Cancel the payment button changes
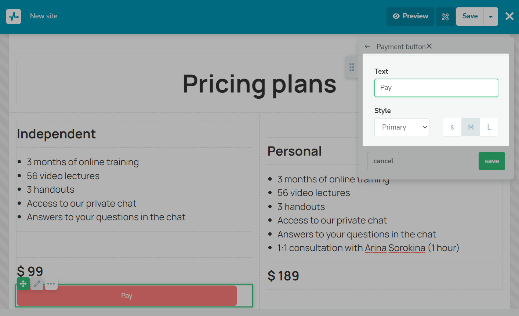 click(383, 161)
